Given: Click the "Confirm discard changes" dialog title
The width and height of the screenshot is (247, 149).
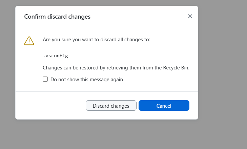Looking at the screenshot, I should click(x=57, y=16).
